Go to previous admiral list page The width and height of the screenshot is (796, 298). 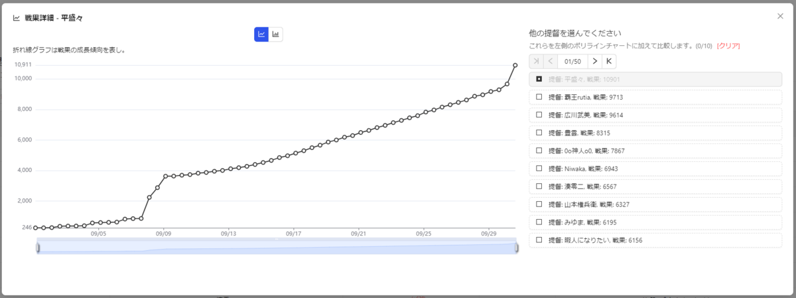pyautogui.click(x=551, y=61)
